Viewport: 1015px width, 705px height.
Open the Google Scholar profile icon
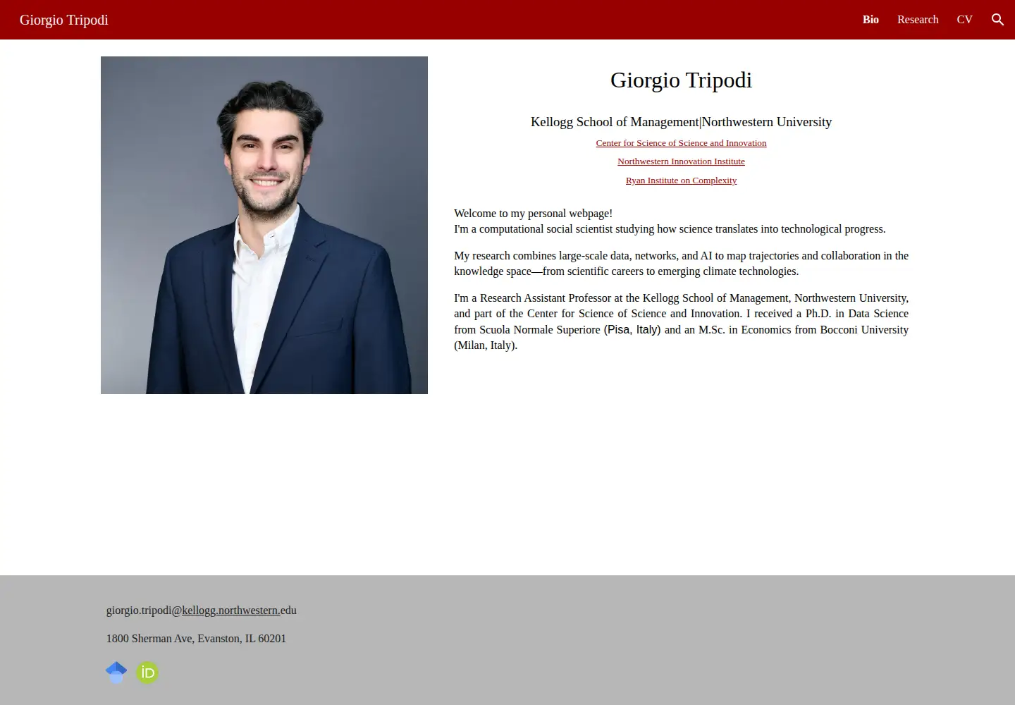pos(116,673)
